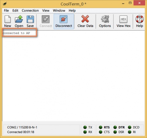147x138 pixels.
Task: Click the CTS status LED
Action: (x=101, y=132)
